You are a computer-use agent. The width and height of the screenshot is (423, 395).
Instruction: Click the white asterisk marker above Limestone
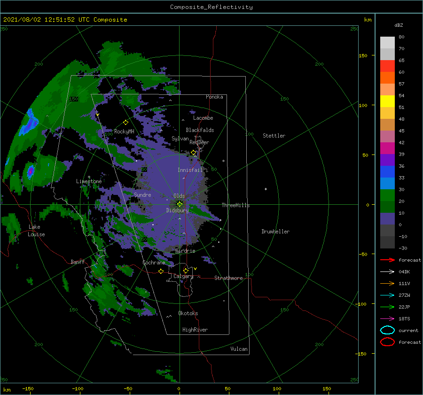[x=89, y=177]
